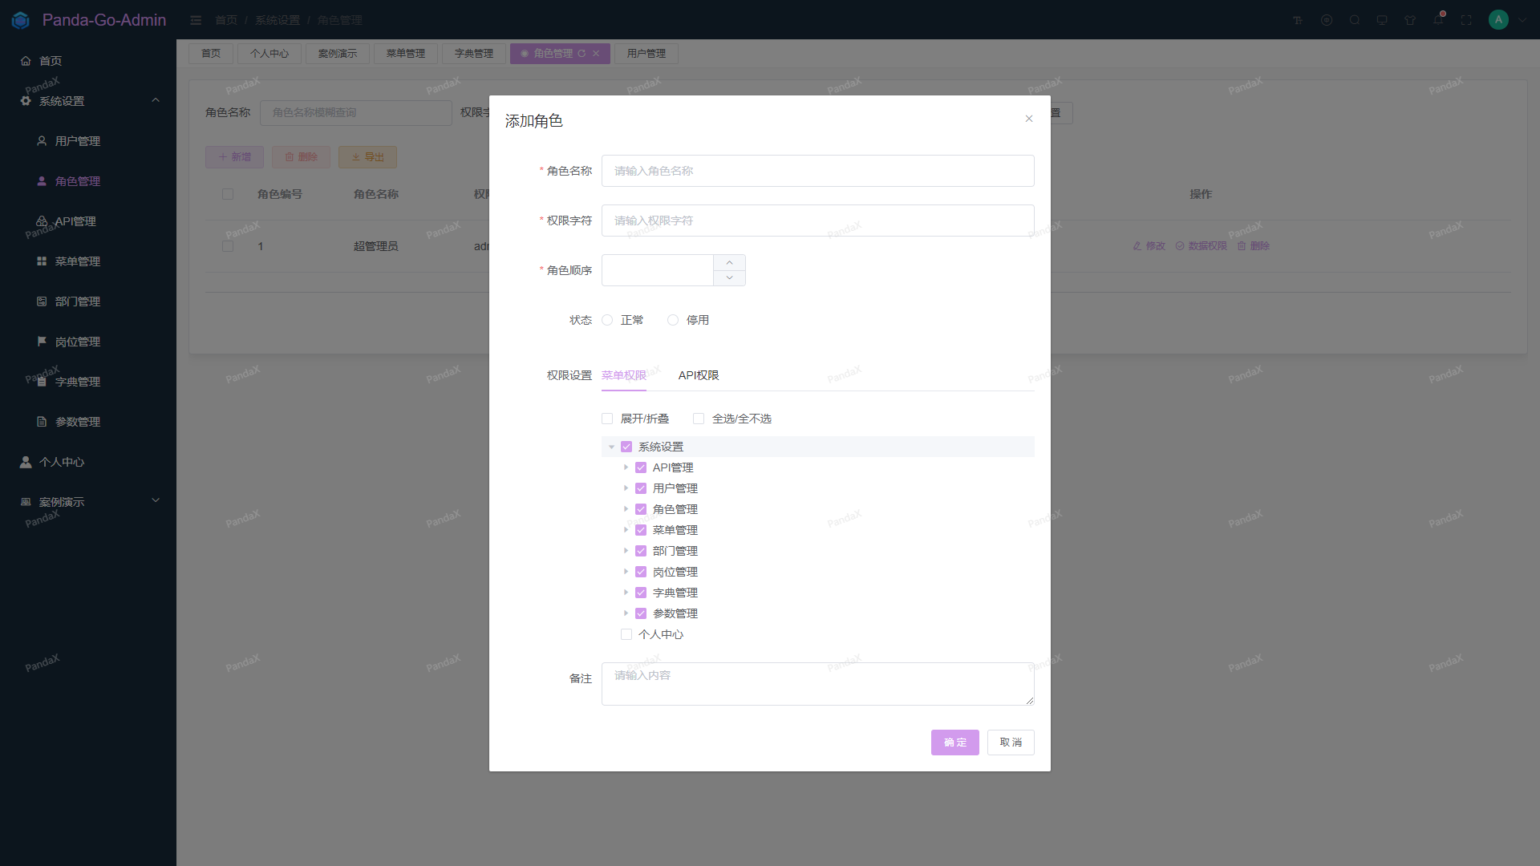
Task: Expand the 用户管理 tree node arrow
Action: [x=626, y=488]
